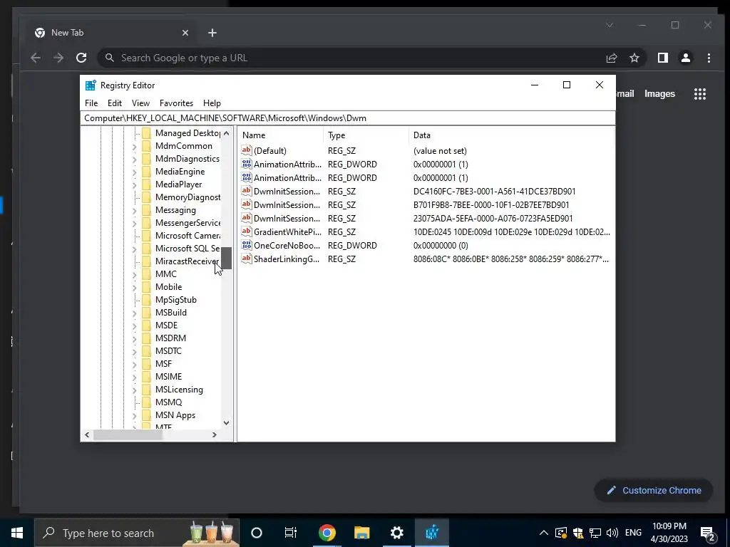The width and height of the screenshot is (730, 547).
Task: Open the File menu
Action: click(91, 103)
